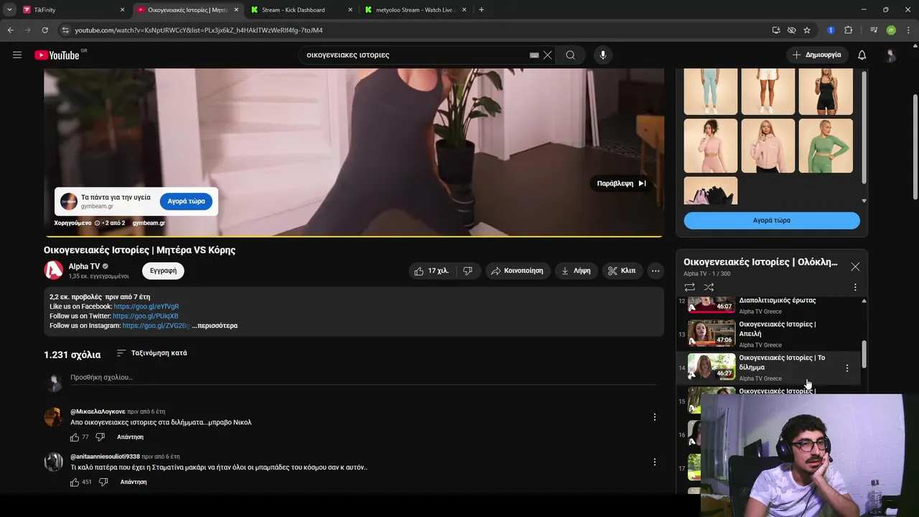Dislike the anitaanniesoulioti9338 comment
919x517 pixels.
coord(103,483)
